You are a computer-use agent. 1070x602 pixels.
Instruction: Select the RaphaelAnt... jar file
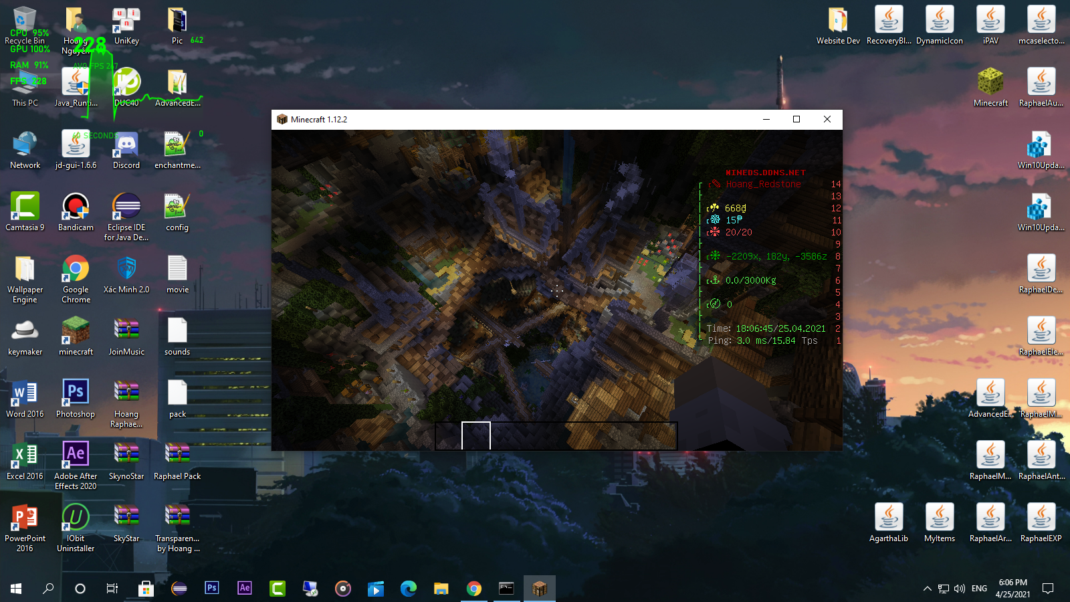1041,462
